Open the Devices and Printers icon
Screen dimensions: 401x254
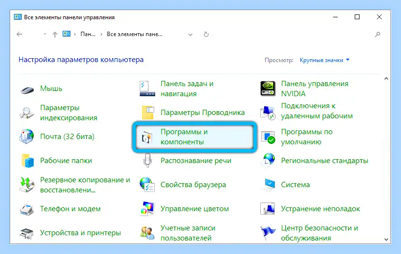click(x=27, y=233)
